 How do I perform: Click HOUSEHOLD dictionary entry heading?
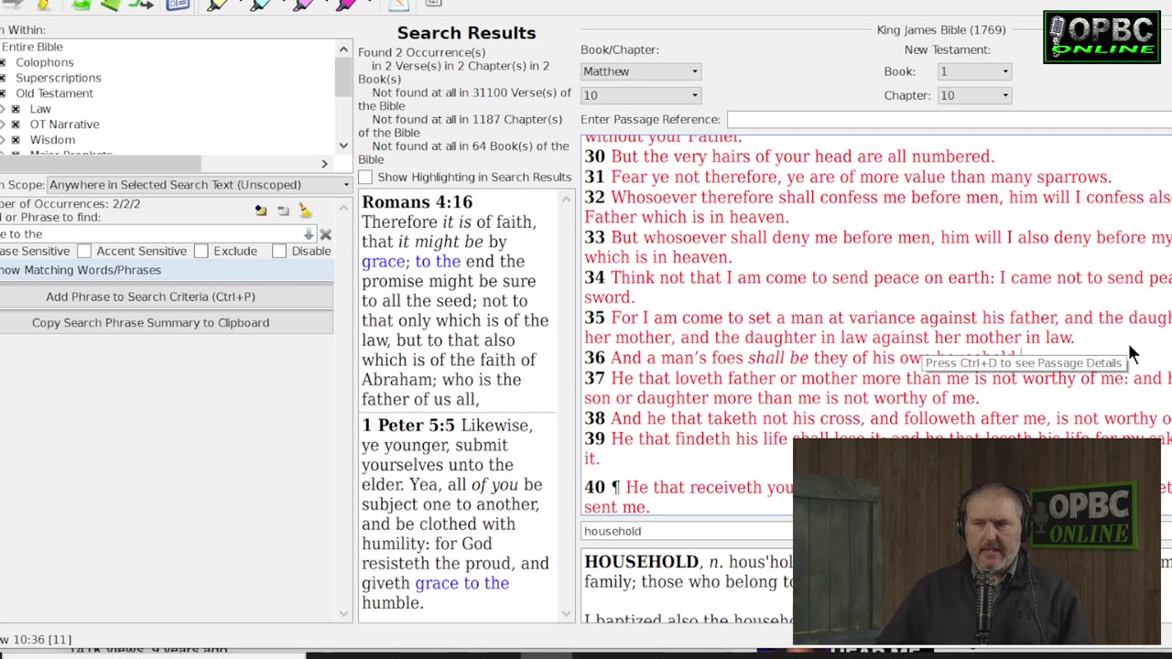pos(641,562)
